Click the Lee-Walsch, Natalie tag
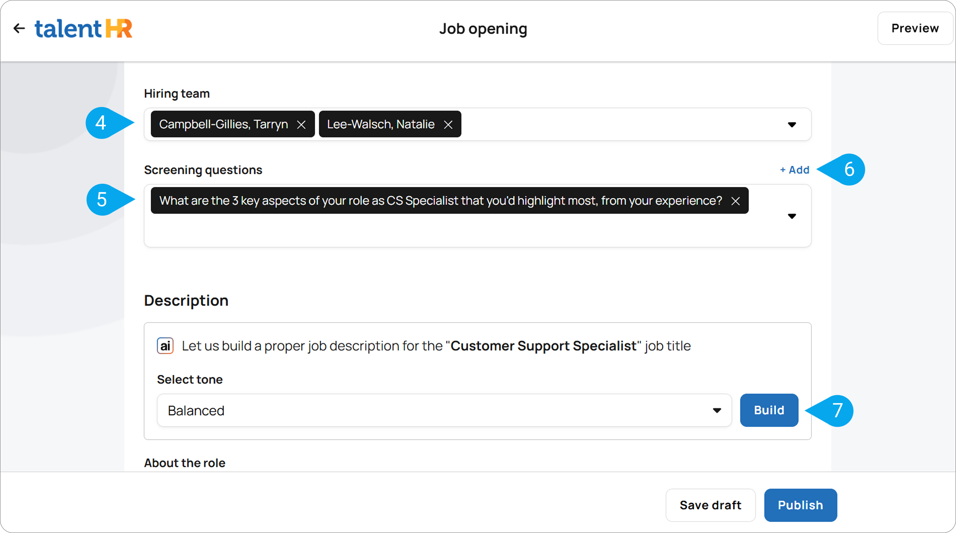The image size is (956, 533). pyautogui.click(x=380, y=124)
